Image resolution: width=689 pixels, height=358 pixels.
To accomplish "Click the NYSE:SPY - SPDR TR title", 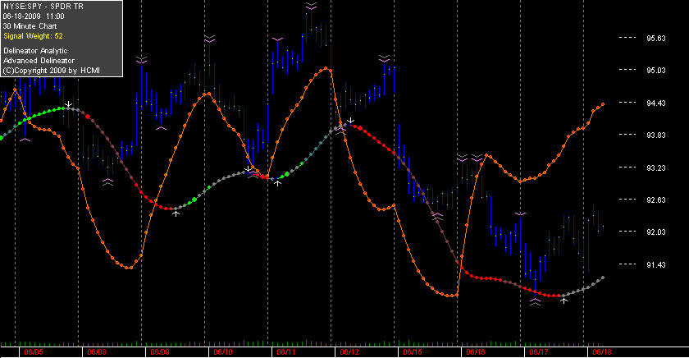I will (43, 7).
